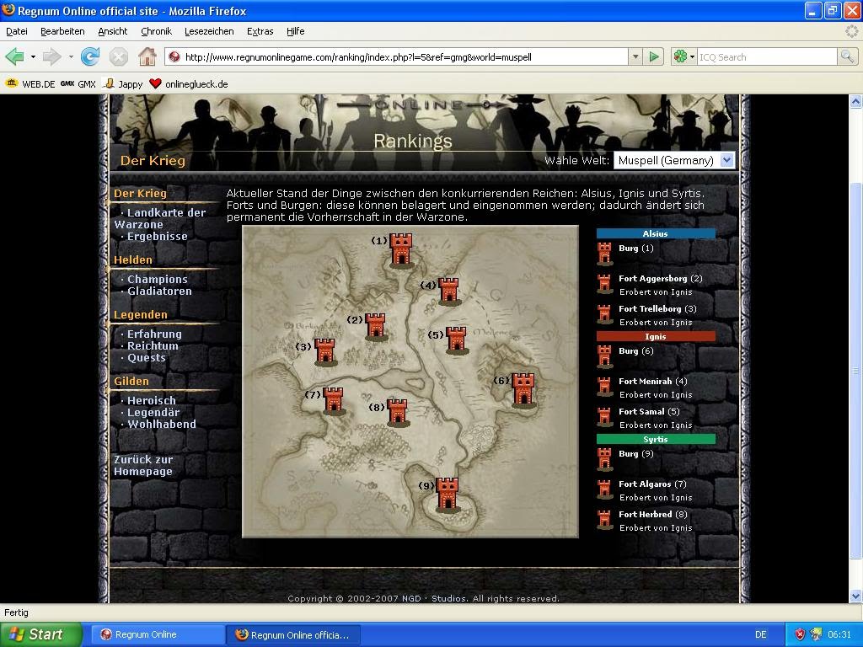
Task: Open the Legendär guilds link
Action: pos(153,413)
